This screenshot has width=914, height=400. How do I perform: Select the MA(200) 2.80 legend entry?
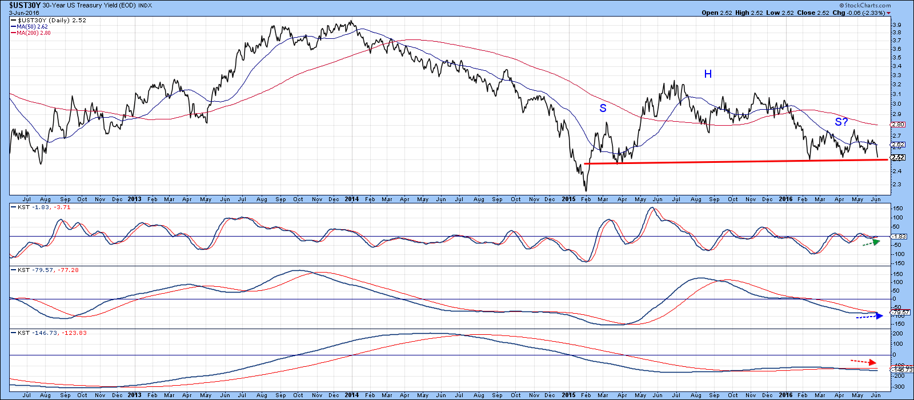pos(33,33)
